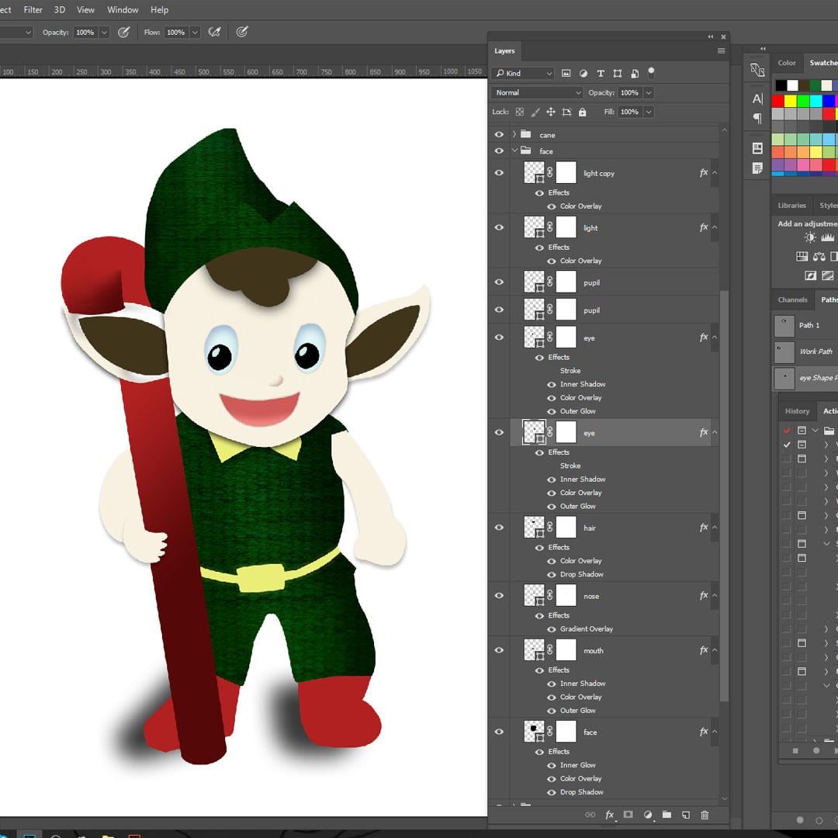Open the Properties panel icon in the dock
This screenshot has width=838, height=838.
[x=757, y=148]
